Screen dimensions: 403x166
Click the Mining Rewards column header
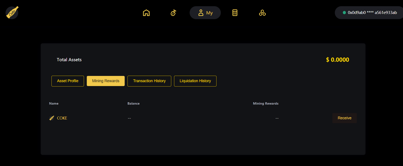click(266, 104)
